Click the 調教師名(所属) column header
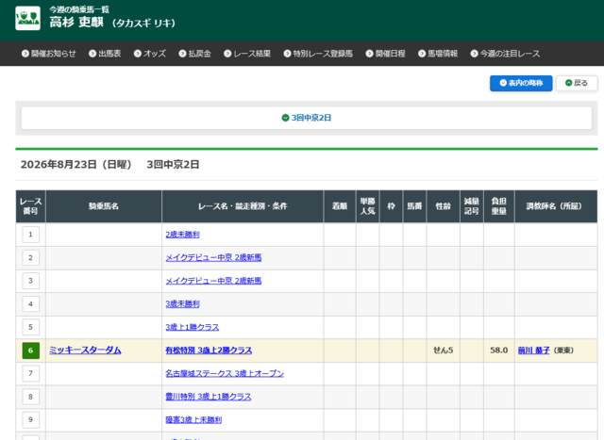The height and width of the screenshot is (440, 604). 556,206
